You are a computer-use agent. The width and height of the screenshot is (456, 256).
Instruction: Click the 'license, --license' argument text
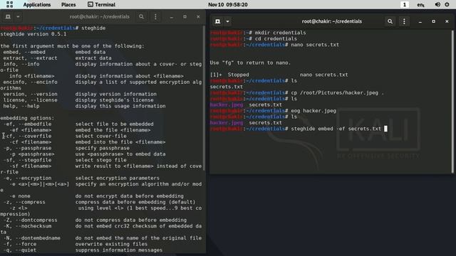coord(30,100)
